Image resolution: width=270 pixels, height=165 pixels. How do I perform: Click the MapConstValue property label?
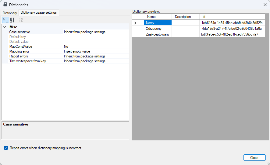pyautogui.click(x=21, y=46)
